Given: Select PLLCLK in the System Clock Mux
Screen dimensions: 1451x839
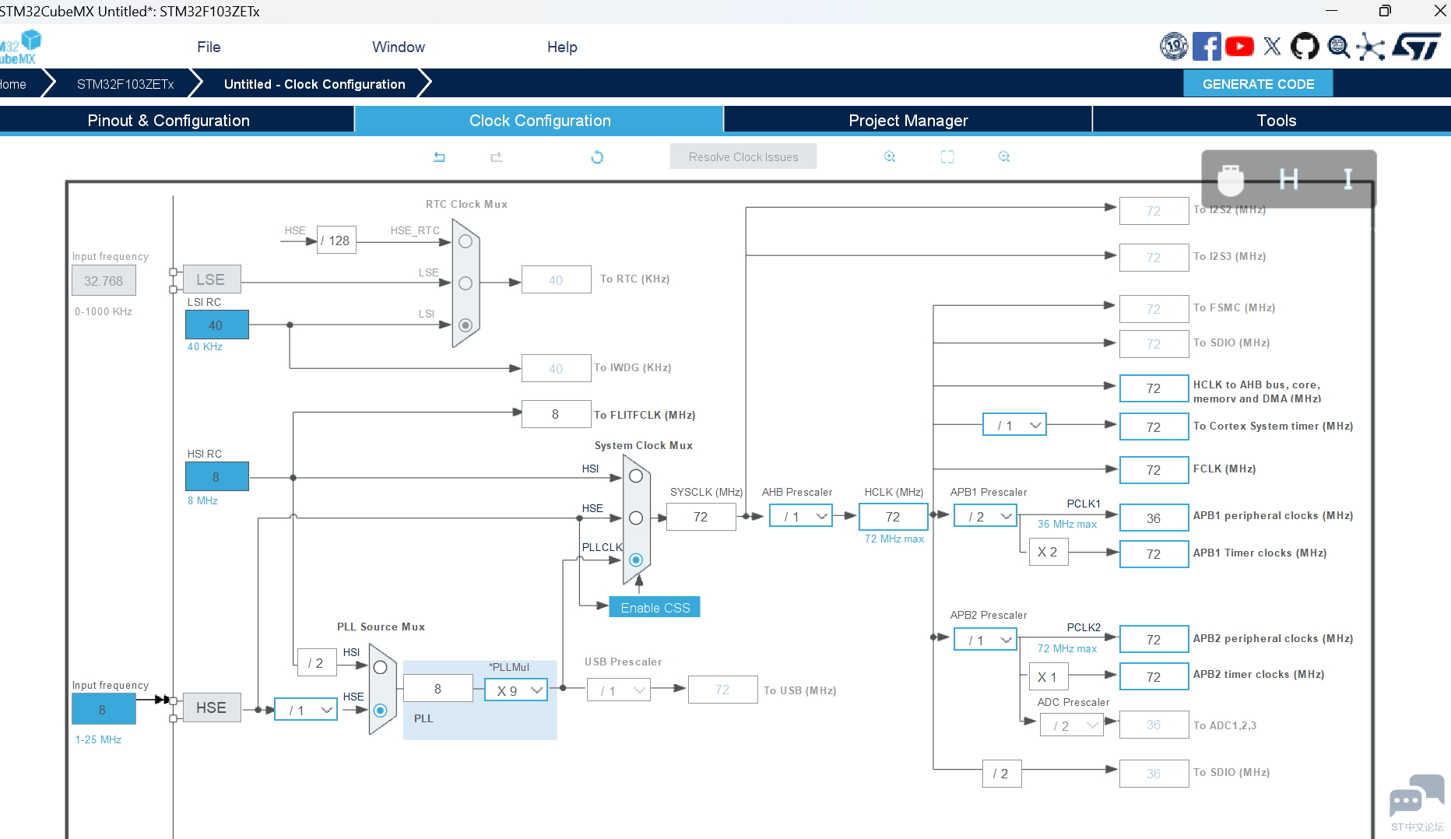Looking at the screenshot, I should coord(636,560).
